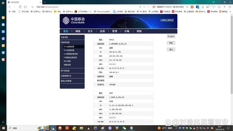This screenshot has width=233, height=131.
Task: Open the 游戏中心 bookmark
Action: [201, 12]
